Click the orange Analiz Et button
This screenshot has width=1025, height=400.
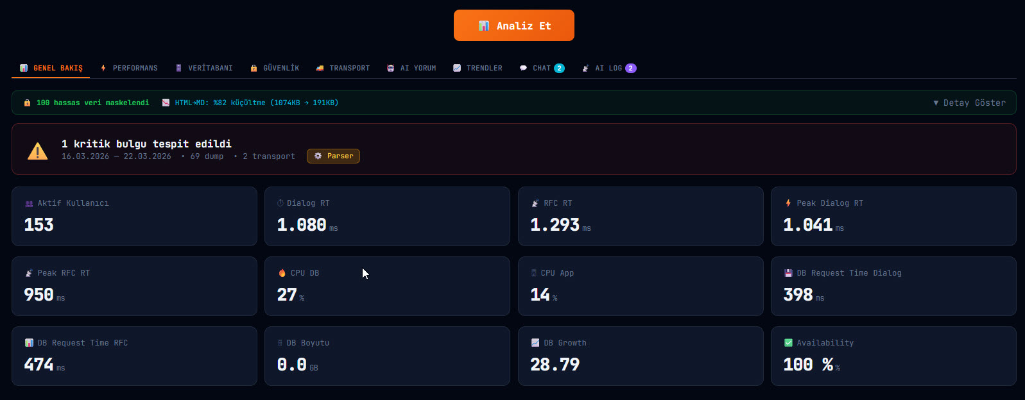(x=513, y=26)
